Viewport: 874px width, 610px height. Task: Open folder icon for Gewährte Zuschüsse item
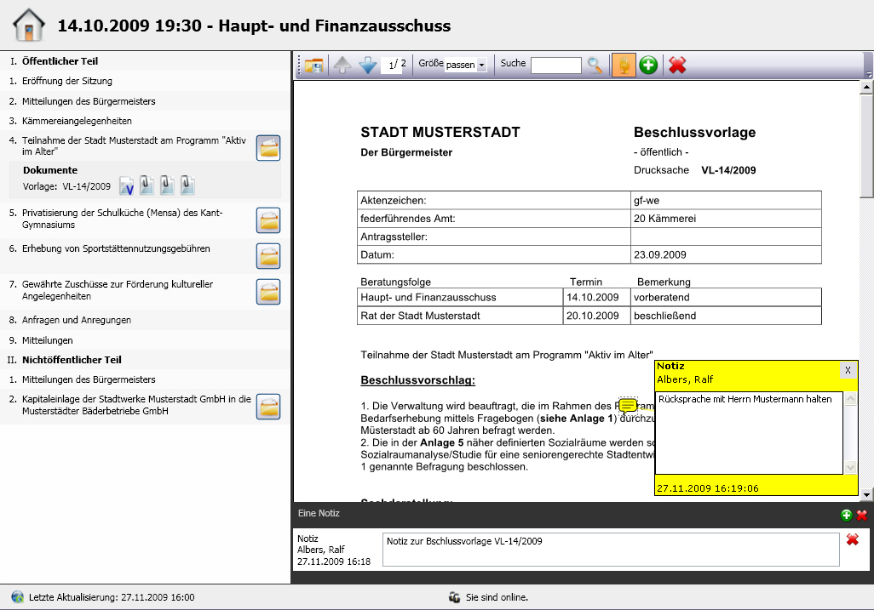[268, 292]
